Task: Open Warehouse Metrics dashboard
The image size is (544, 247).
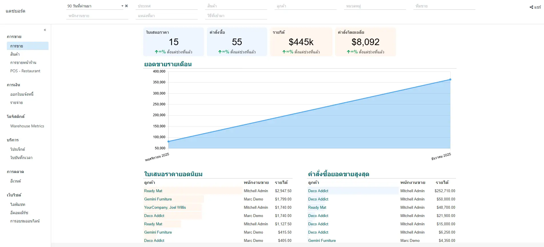Action: pos(27,126)
